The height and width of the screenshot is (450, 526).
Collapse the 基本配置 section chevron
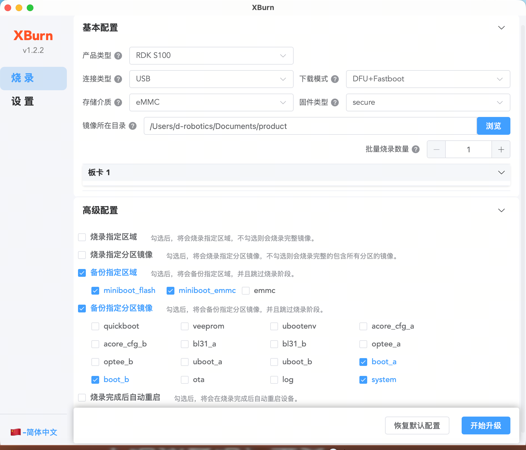coord(501,28)
